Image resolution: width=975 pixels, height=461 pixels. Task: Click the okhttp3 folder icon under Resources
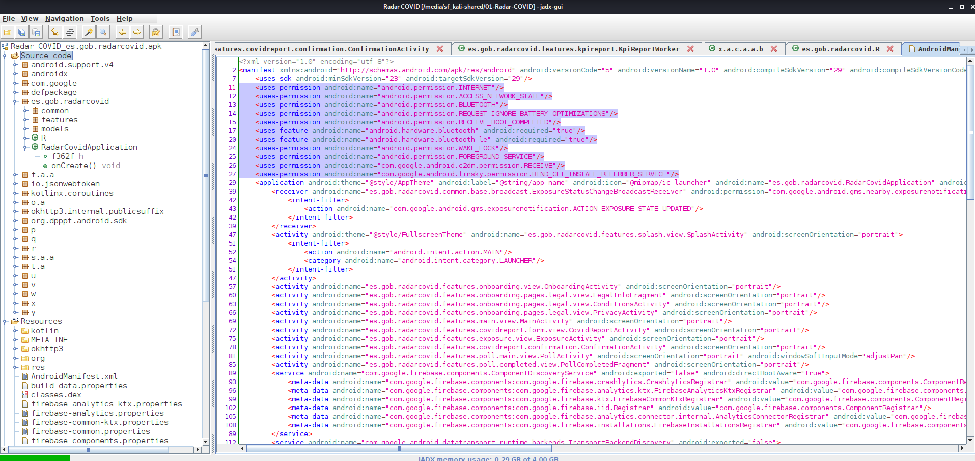tap(25, 349)
